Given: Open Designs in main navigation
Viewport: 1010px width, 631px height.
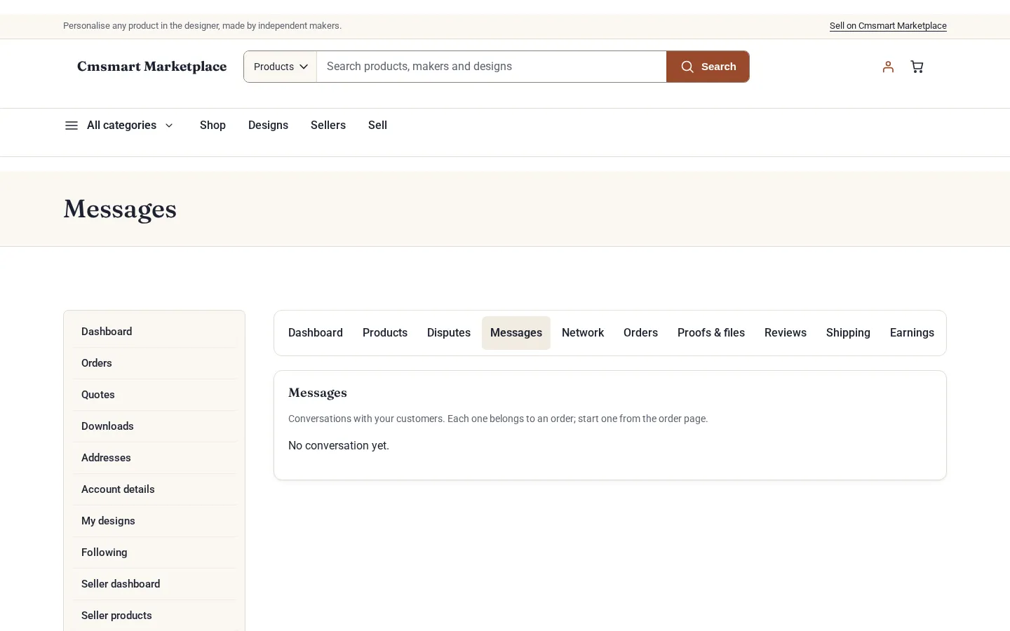Looking at the screenshot, I should (x=268, y=125).
